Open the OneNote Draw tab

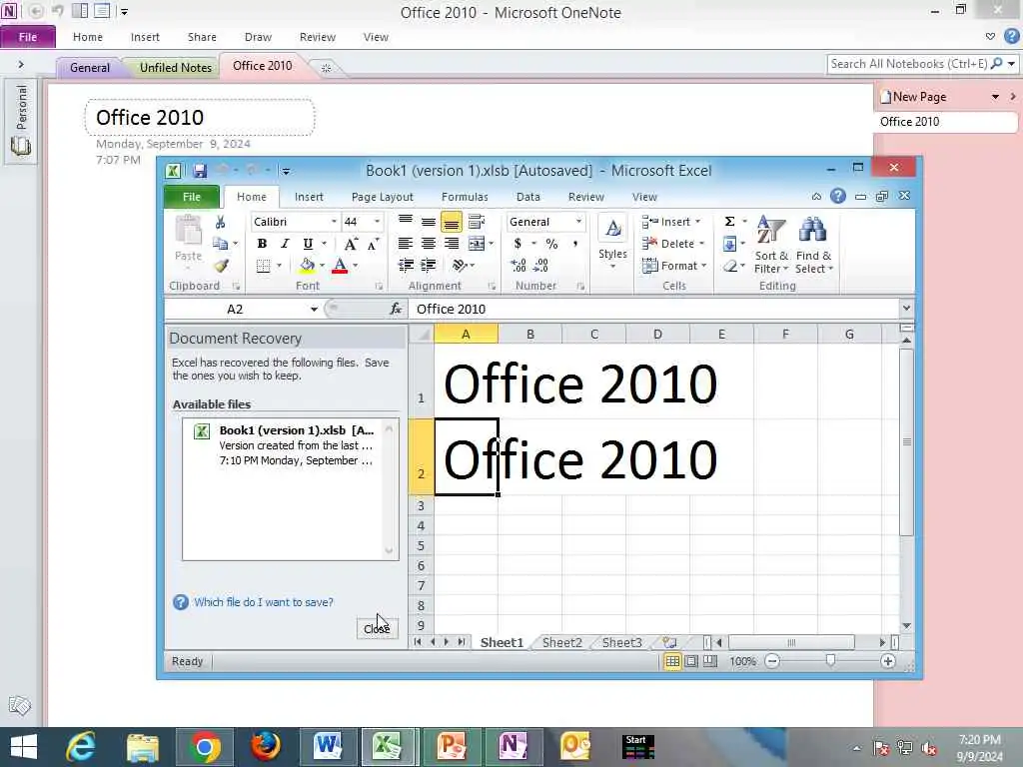point(258,37)
